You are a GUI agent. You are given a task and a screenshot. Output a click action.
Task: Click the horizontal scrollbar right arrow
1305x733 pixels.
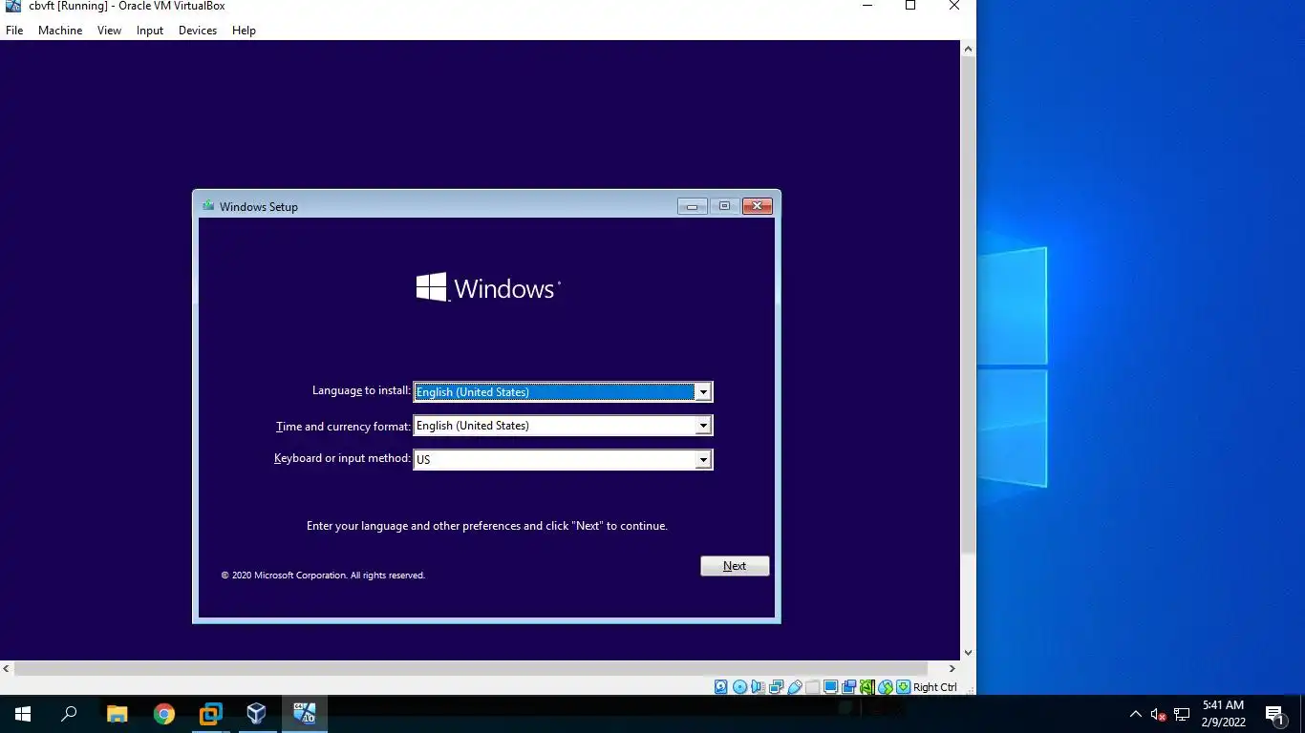(952, 668)
